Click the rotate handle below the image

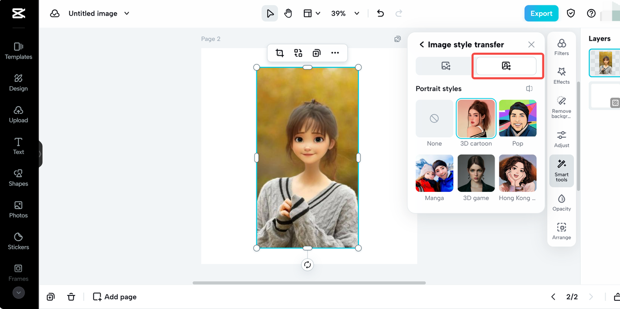pyautogui.click(x=307, y=264)
